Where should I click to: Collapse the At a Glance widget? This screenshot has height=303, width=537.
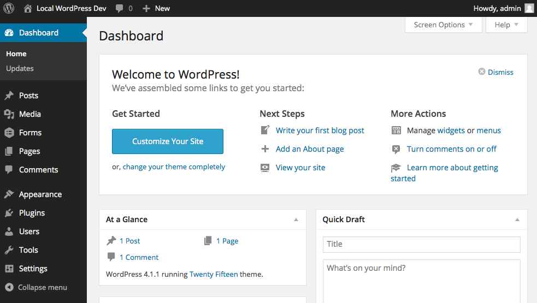pyautogui.click(x=296, y=220)
